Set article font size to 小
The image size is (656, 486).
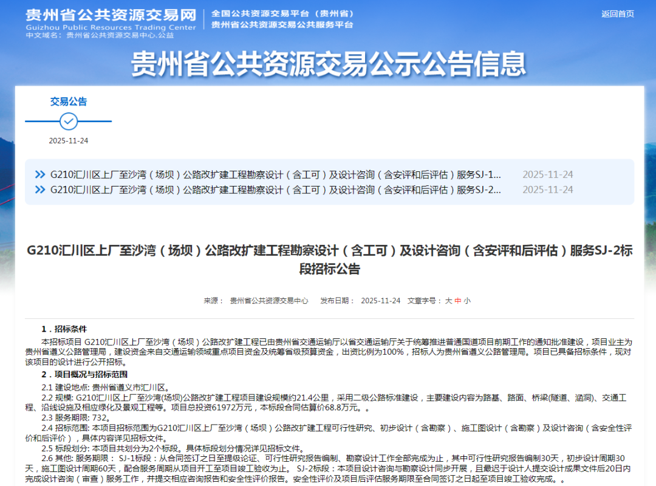[467, 301]
